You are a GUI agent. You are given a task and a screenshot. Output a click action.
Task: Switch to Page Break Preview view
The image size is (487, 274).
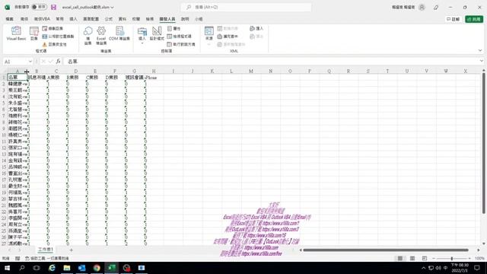pos(425,258)
